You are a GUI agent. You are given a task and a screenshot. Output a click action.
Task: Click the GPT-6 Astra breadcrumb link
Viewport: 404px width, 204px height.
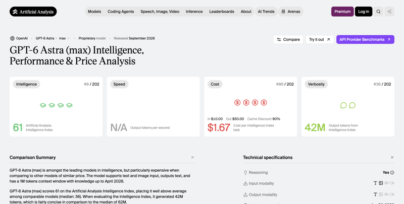click(45, 38)
